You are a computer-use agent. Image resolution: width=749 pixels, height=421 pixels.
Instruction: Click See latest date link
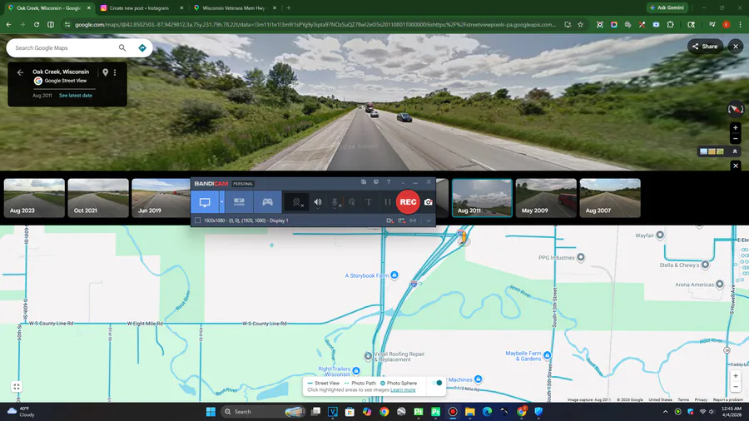coord(76,96)
